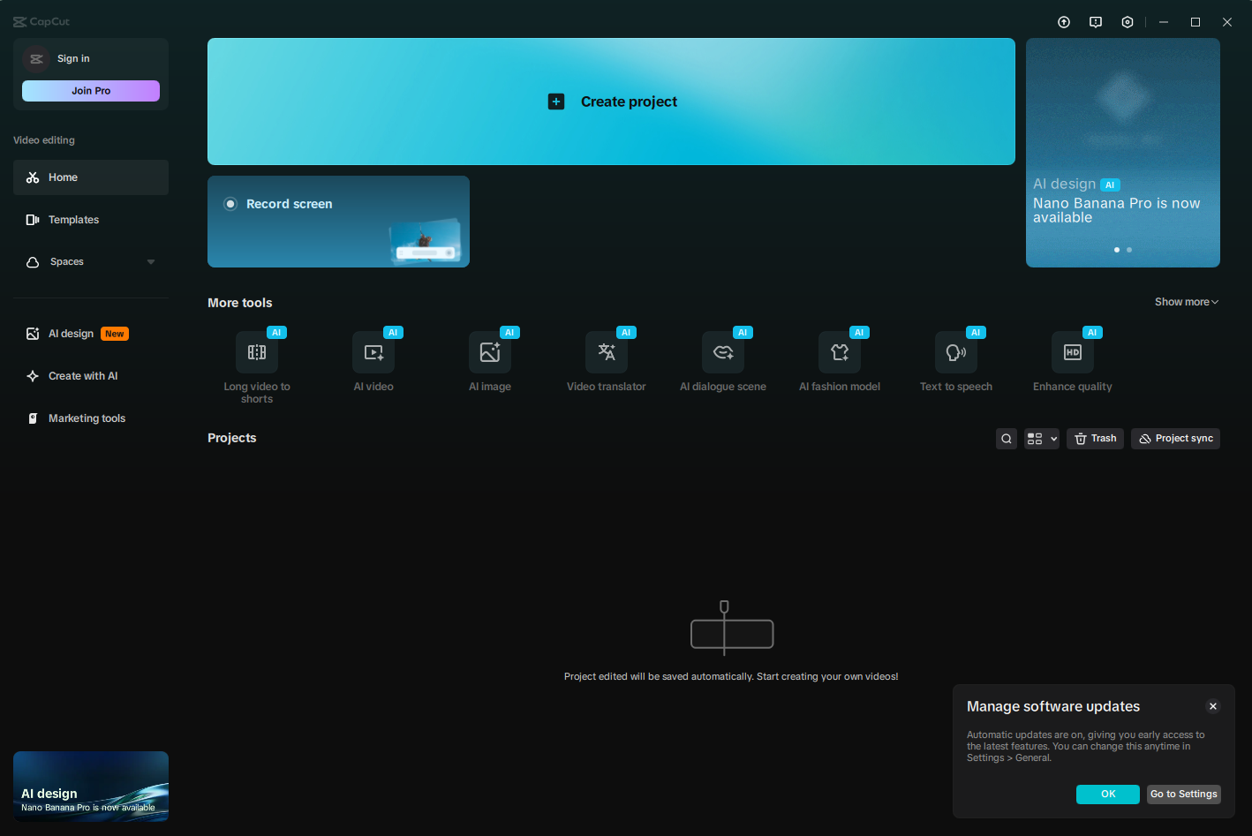Image resolution: width=1252 pixels, height=836 pixels.
Task: Open settings hexagon icon in title bar
Action: pyautogui.click(x=1128, y=22)
